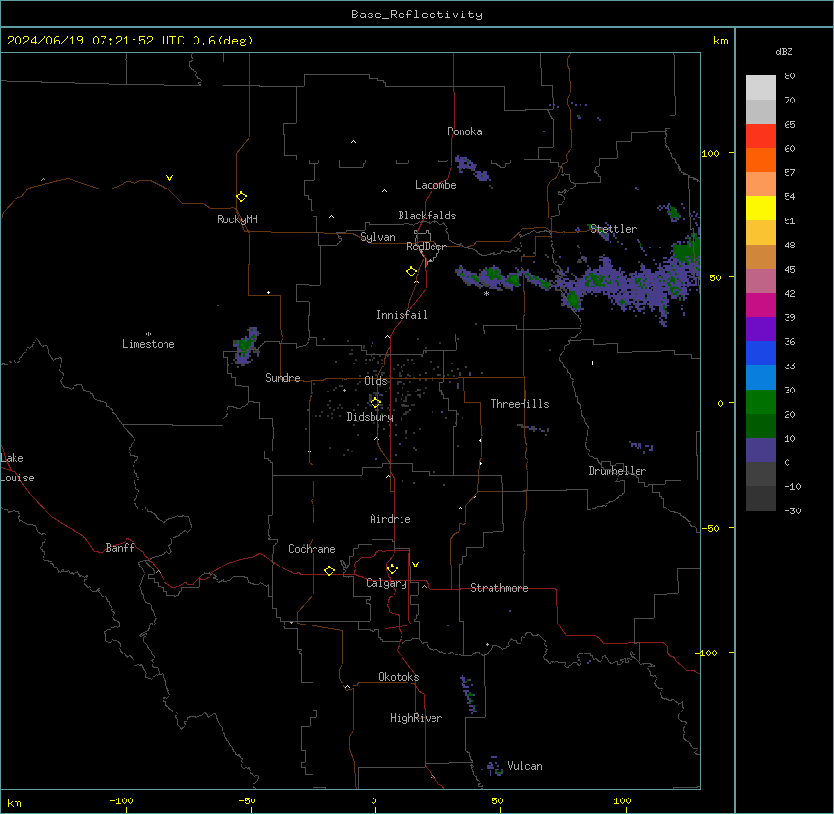Click the Airdrie label
834x814 pixels.
coord(391,519)
